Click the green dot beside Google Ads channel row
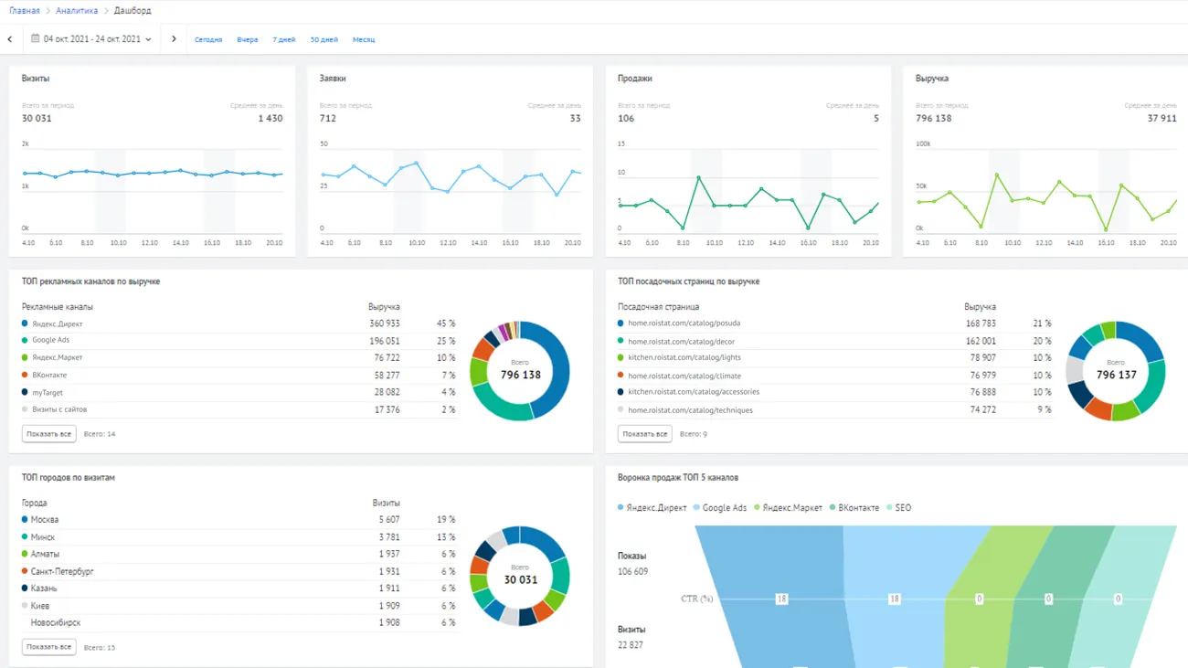The height and width of the screenshot is (668, 1188). click(25, 340)
